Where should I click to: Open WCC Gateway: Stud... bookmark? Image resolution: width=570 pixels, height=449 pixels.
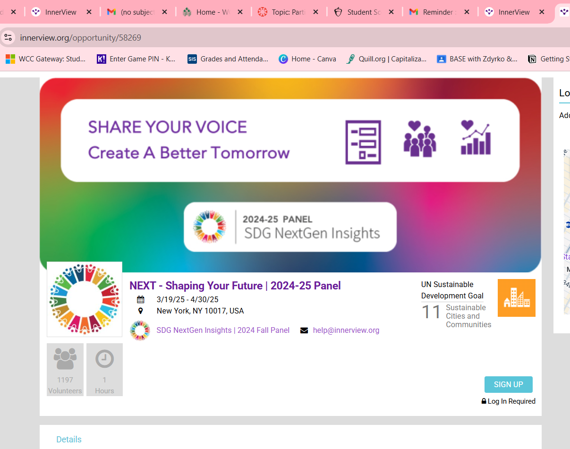(46, 59)
